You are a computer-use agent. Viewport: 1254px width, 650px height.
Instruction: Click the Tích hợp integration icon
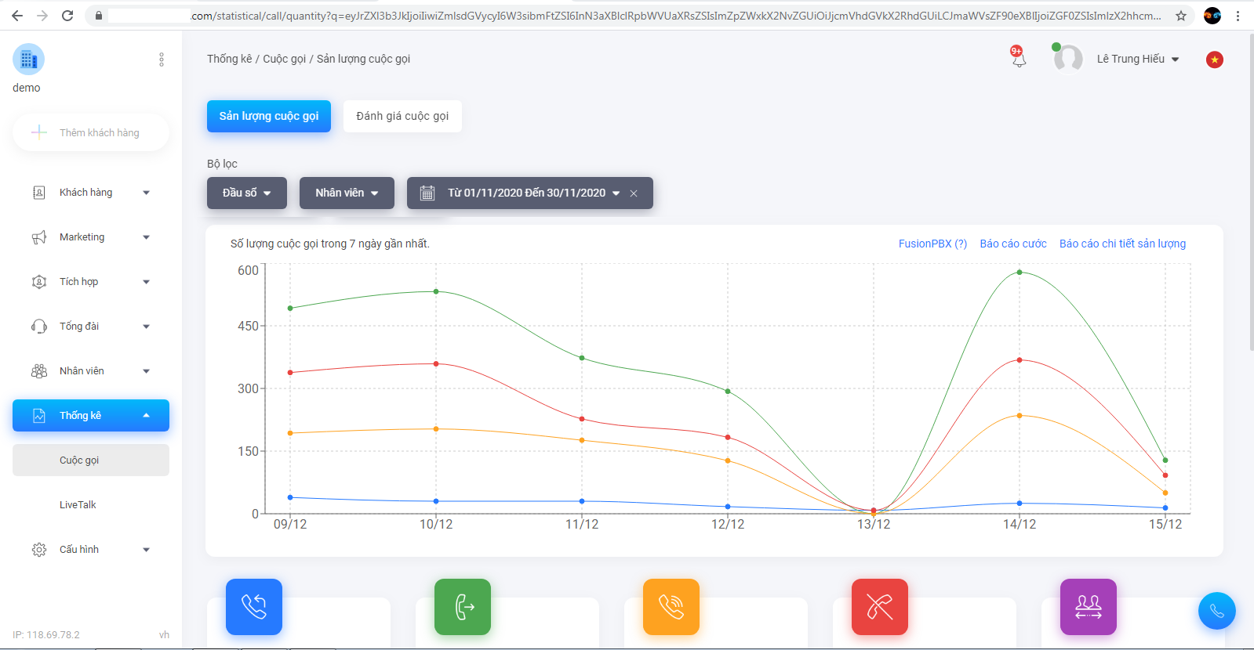coord(39,282)
